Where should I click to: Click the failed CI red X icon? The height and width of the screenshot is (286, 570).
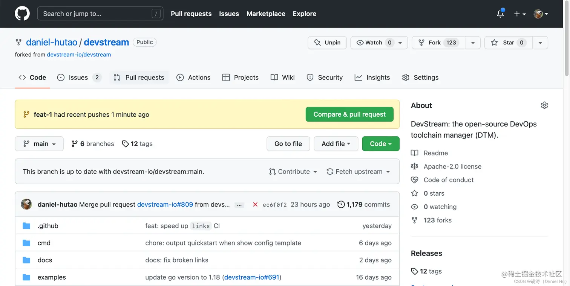pos(255,204)
